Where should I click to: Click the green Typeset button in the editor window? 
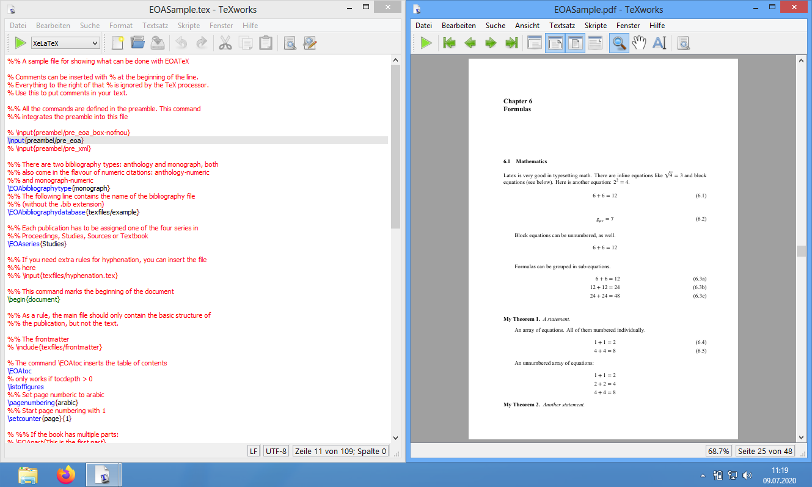point(20,43)
